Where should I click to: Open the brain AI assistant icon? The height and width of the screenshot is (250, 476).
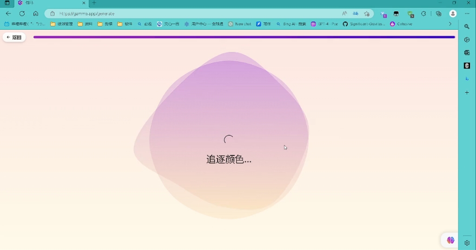click(x=450, y=240)
